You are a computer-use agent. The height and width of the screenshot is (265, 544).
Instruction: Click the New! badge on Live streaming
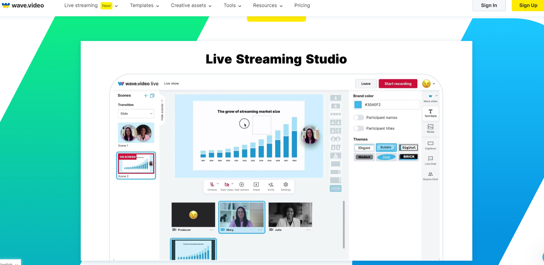[106, 6]
